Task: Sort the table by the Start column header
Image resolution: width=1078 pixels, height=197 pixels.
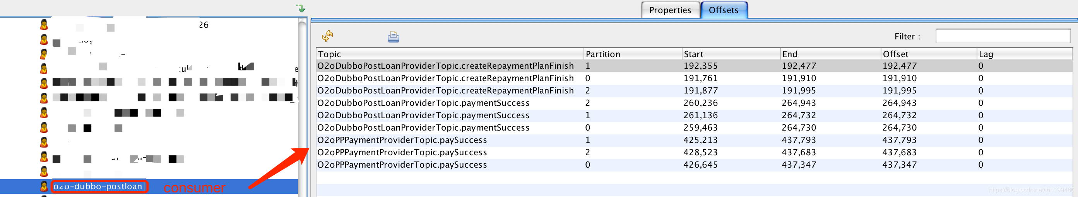Action: coord(731,54)
